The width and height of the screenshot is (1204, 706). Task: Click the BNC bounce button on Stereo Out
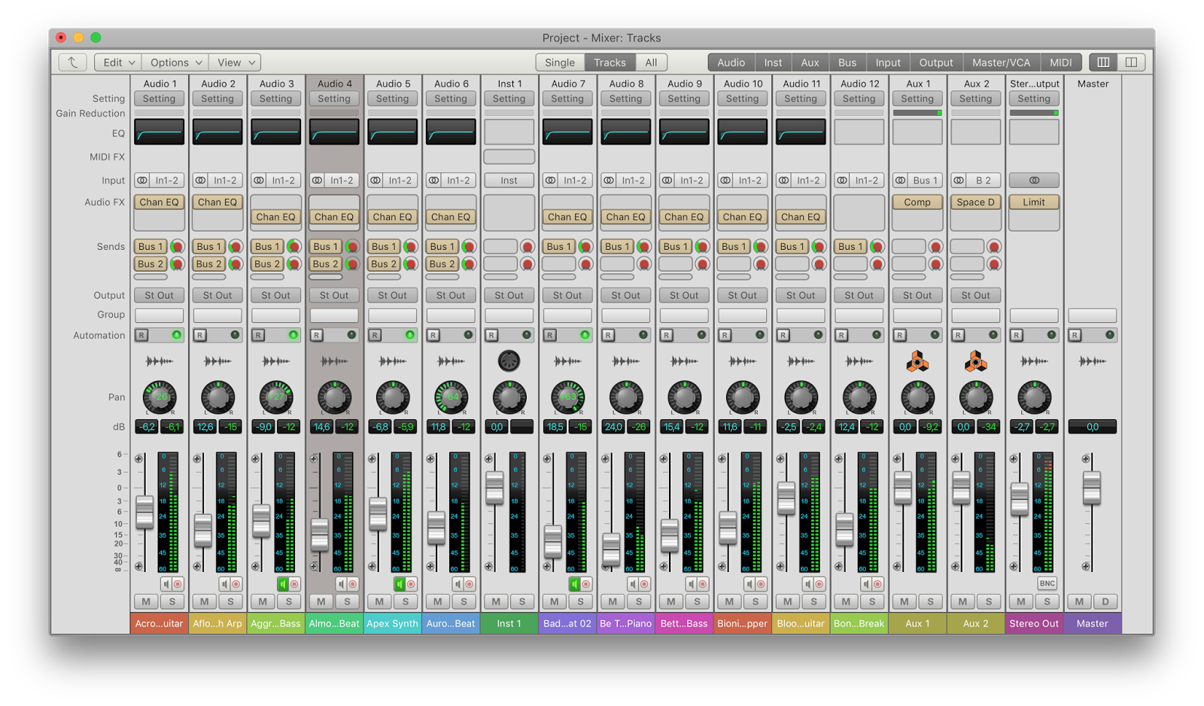tap(1047, 583)
